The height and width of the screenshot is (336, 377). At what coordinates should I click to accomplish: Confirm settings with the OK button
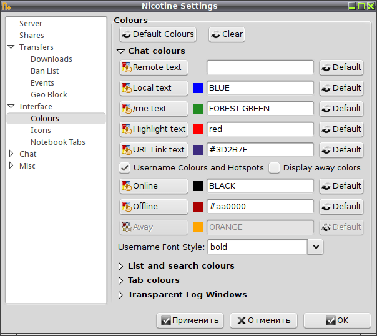pyautogui.click(x=337, y=320)
